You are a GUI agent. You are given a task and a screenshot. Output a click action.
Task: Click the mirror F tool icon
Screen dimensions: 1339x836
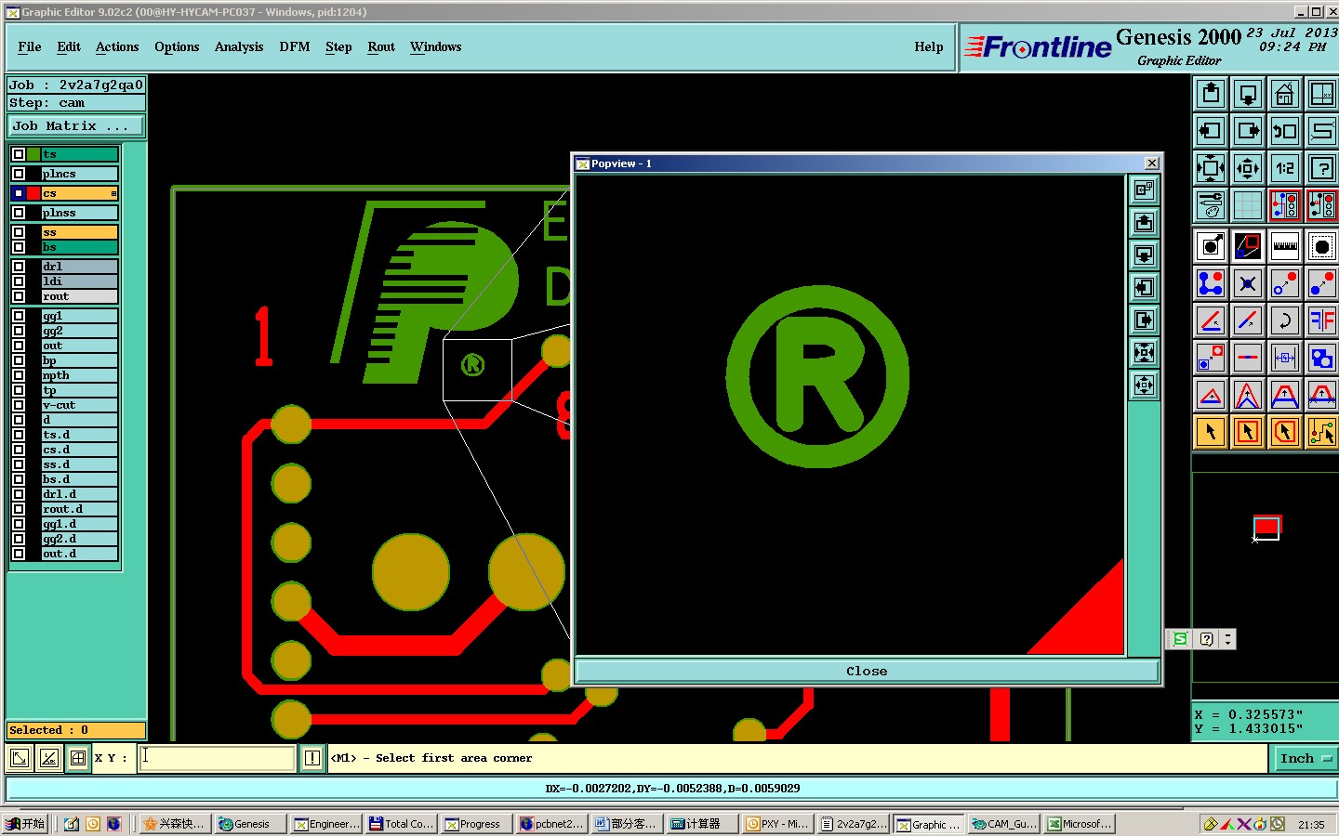(x=1321, y=320)
